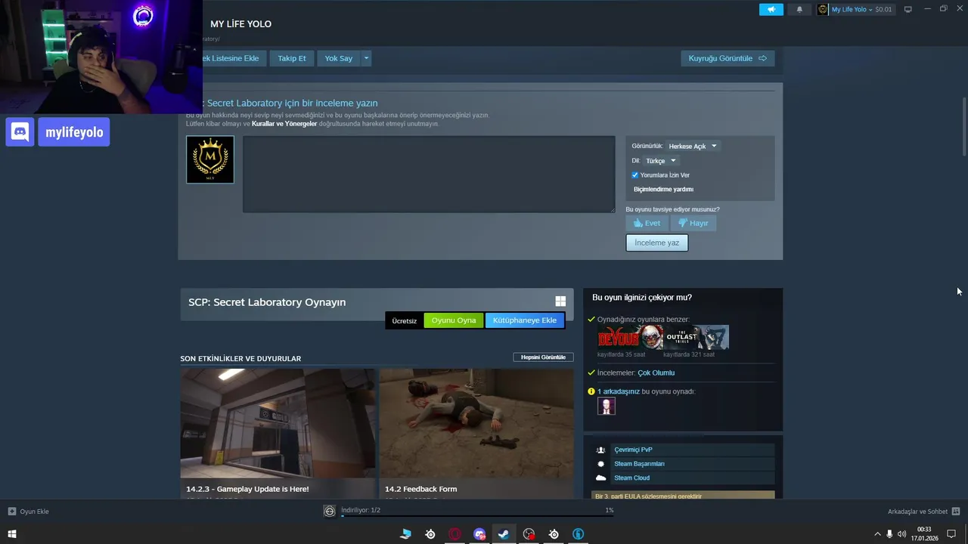The image size is (968, 544).
Task: Click the red Opera icon in the taskbar
Action: [x=455, y=534]
